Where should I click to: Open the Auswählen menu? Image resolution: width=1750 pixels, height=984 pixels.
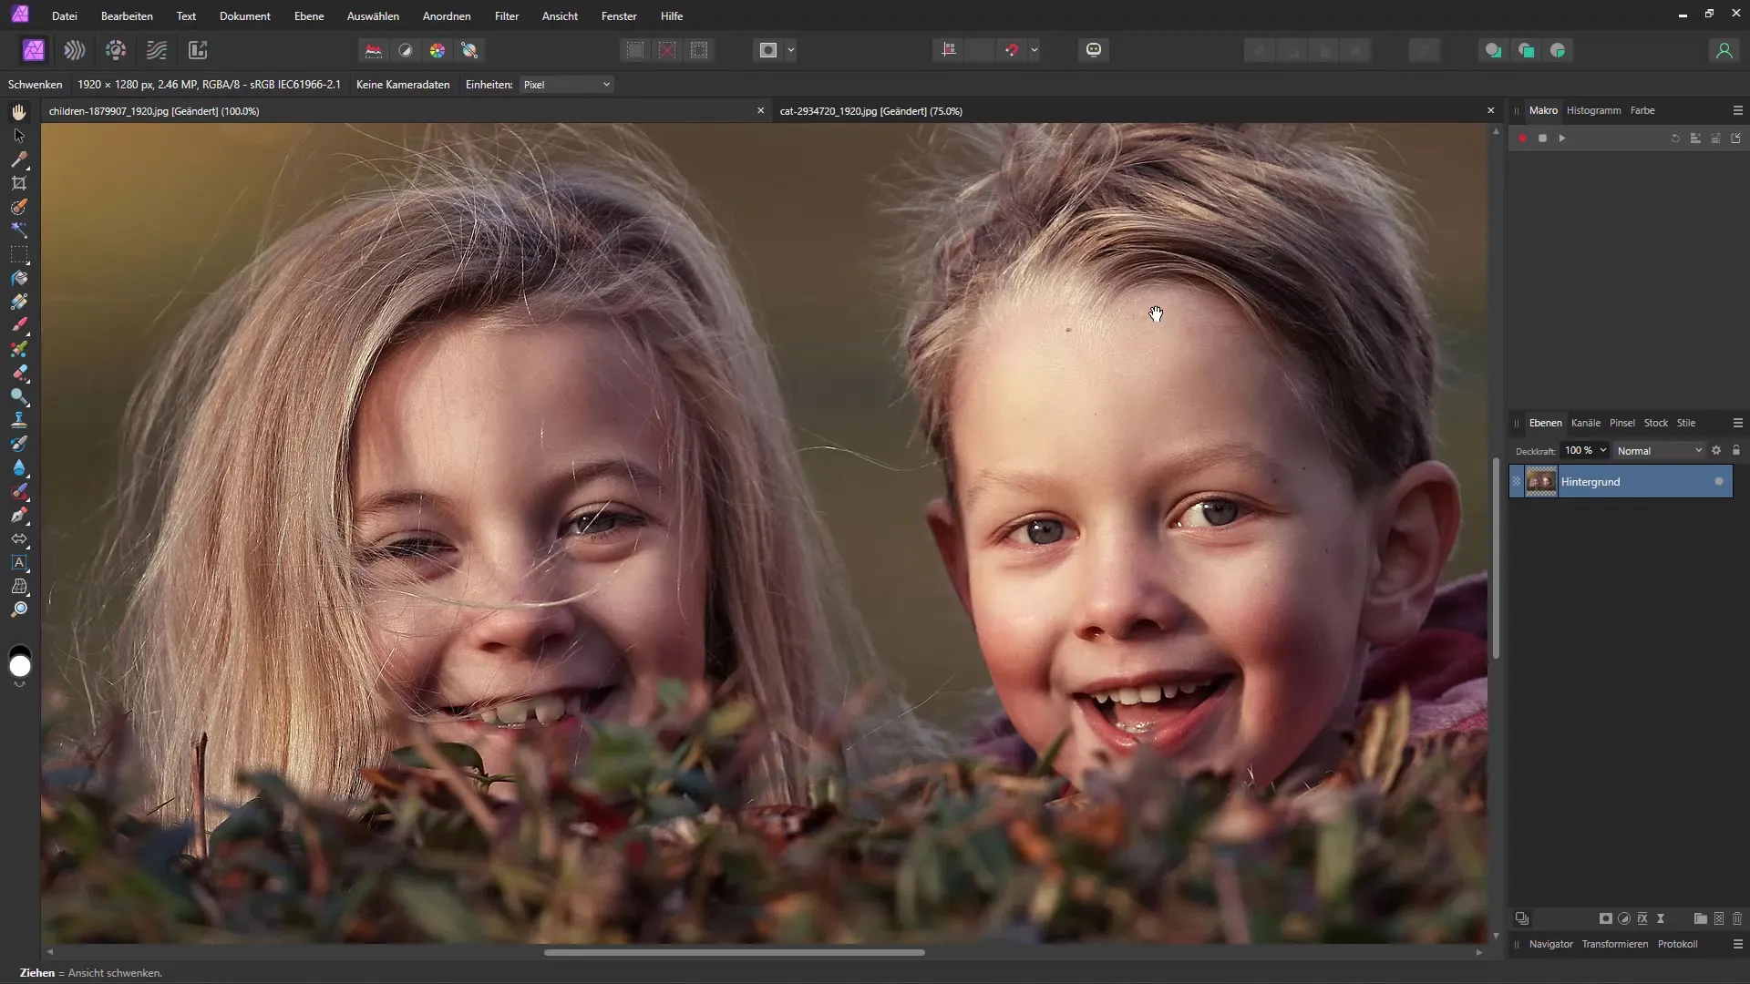click(373, 16)
